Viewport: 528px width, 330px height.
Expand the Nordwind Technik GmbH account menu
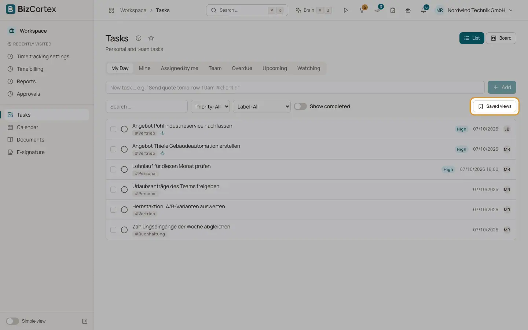click(x=474, y=10)
